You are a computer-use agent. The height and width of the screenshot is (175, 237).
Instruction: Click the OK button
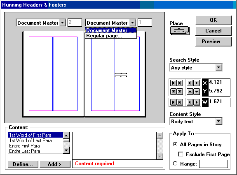(213, 20)
